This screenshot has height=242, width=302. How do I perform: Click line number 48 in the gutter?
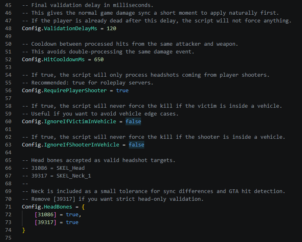point(8,29)
